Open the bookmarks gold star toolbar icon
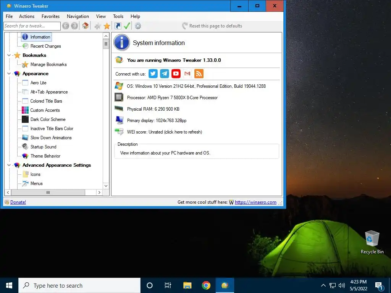 pos(107,26)
